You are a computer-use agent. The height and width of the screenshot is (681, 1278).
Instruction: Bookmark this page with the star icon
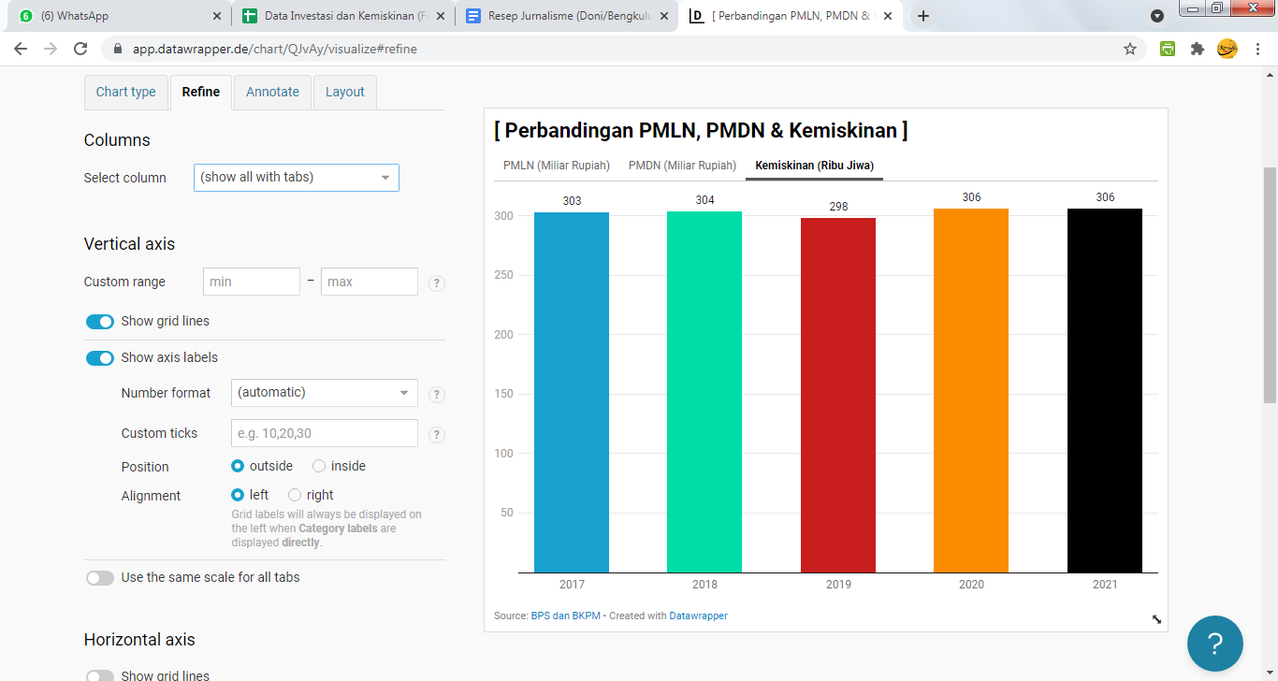pos(1129,49)
